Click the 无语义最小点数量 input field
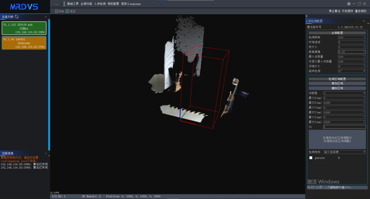The width and height of the screenshot is (370, 199). 352,61
